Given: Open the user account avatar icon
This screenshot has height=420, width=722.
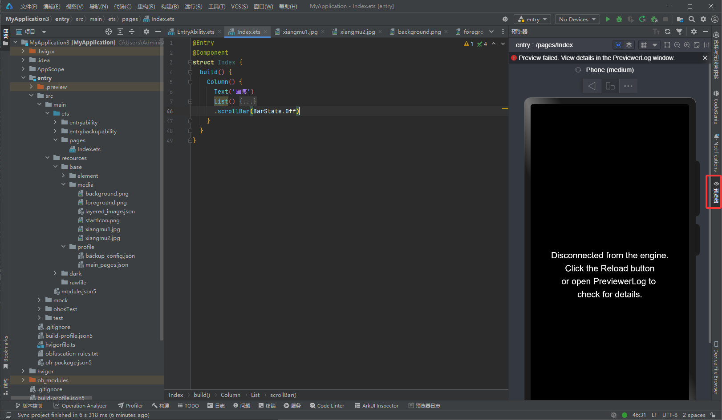Looking at the screenshot, I should 715,19.
